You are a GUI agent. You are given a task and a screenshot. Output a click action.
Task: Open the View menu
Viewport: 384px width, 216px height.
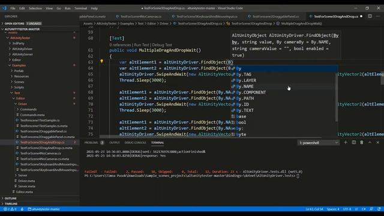pyautogui.click(x=49, y=8)
